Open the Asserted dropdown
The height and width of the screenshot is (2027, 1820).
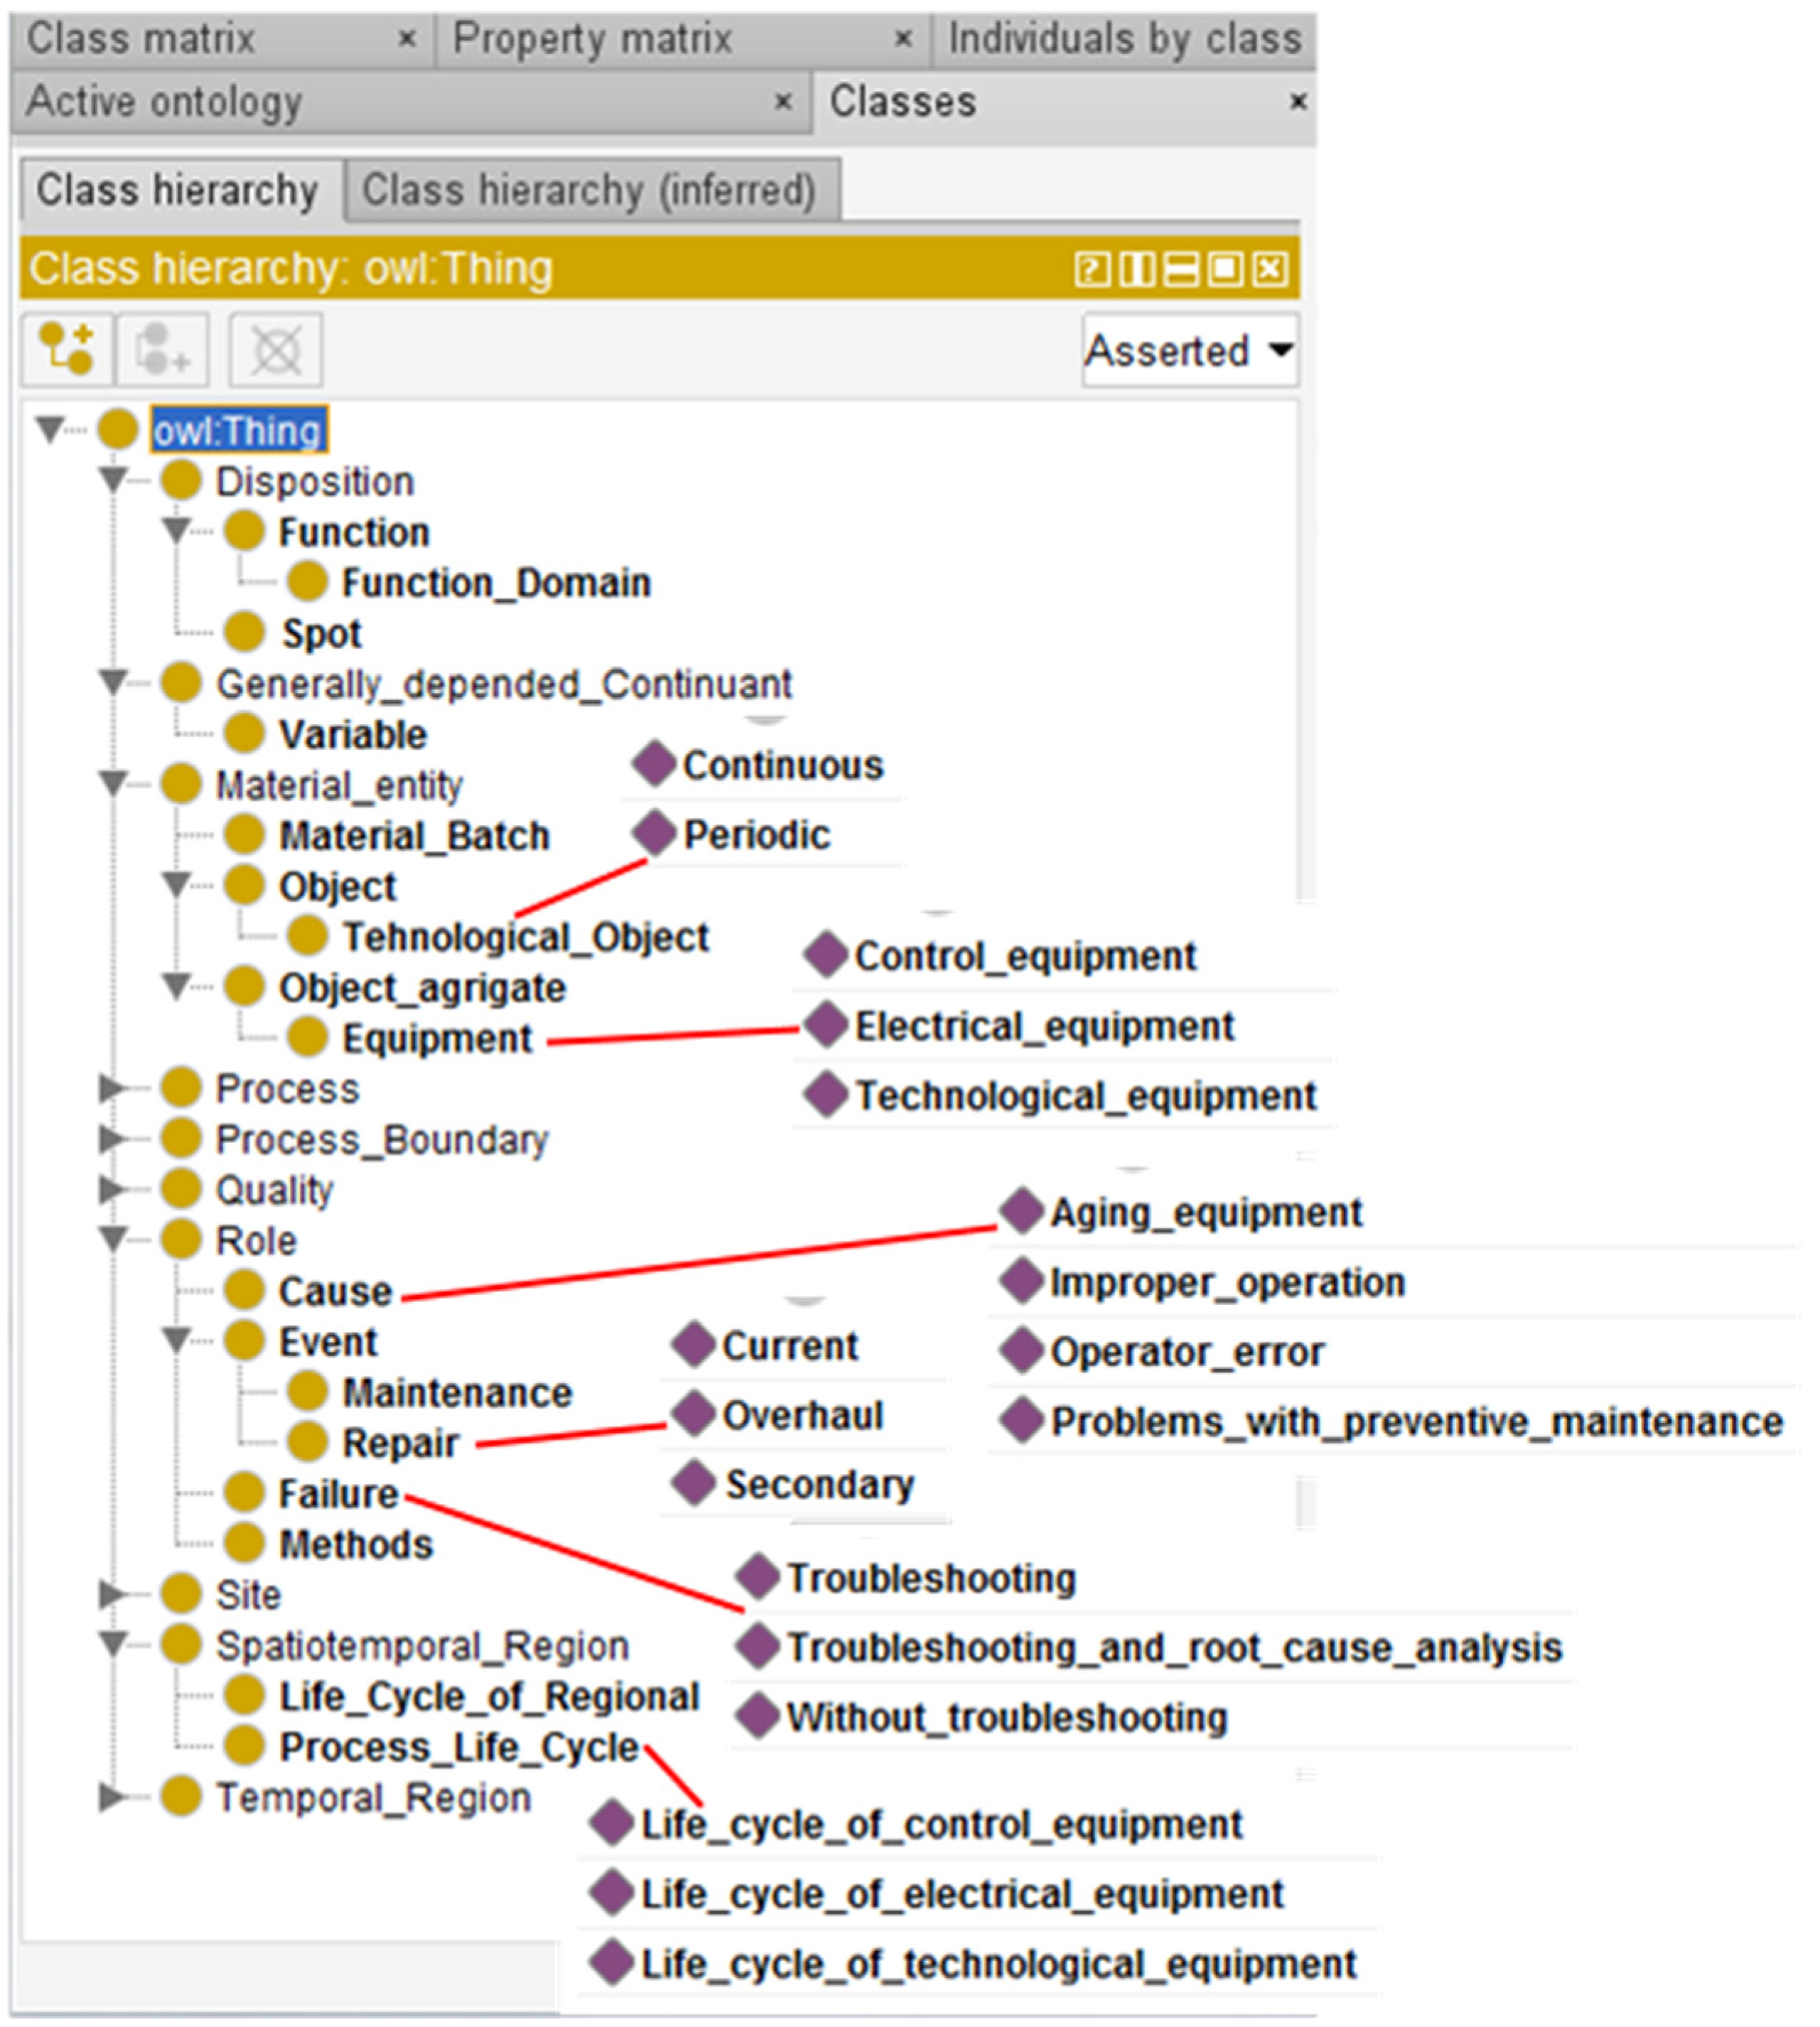pyautogui.click(x=1190, y=351)
